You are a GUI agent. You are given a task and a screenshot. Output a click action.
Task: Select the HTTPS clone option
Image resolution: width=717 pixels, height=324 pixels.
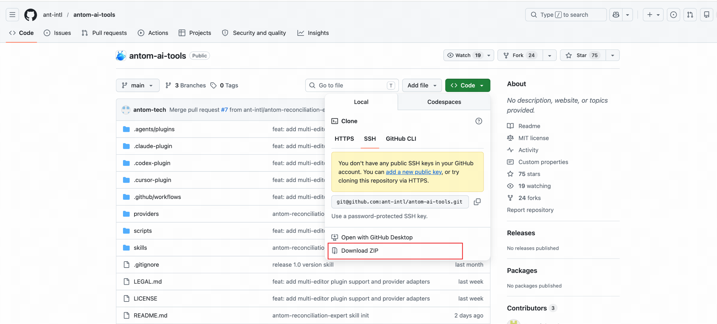(x=344, y=139)
